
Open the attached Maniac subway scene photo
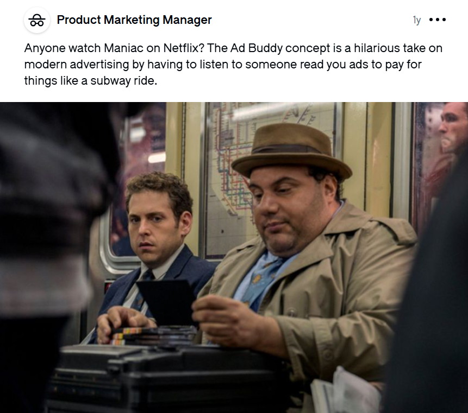tap(234, 257)
